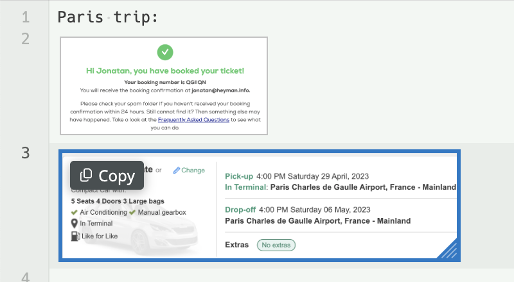The width and height of the screenshot is (514, 282).
Task: Click the Copy button on the image
Action: click(x=107, y=176)
